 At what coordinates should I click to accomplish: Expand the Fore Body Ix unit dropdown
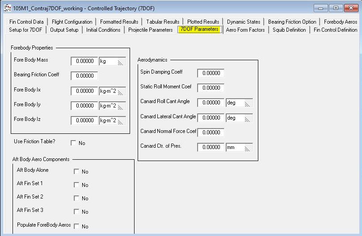(112, 91)
